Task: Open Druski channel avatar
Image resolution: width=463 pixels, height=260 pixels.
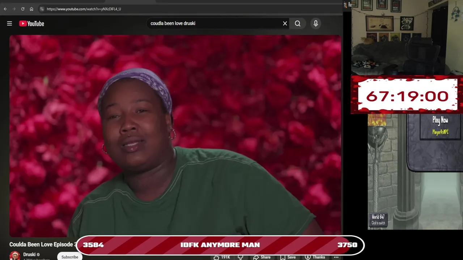Action: coord(15,256)
